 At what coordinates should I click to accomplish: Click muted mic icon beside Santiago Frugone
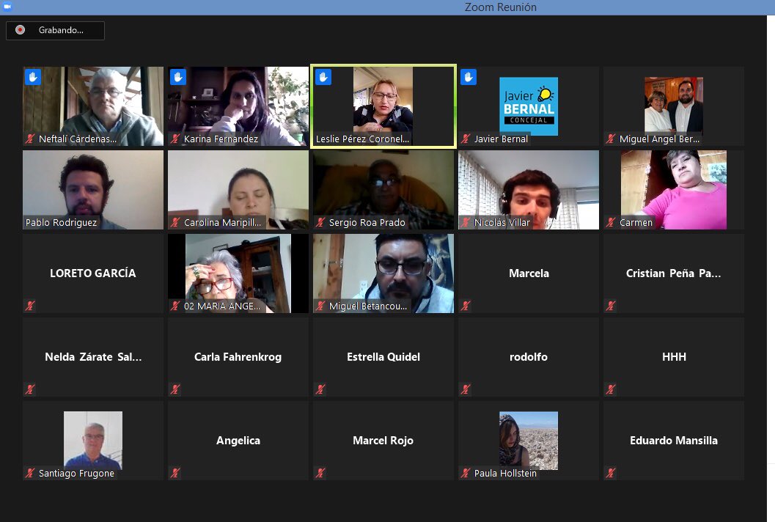click(31, 473)
